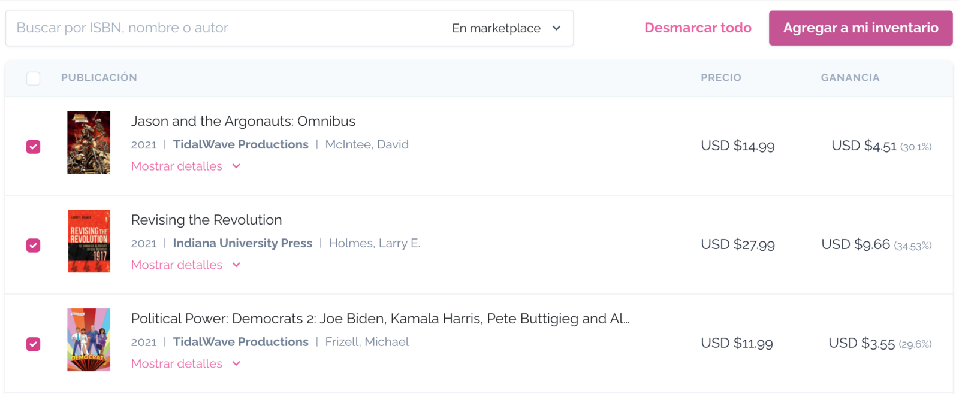Viewport: 959px width, 394px height.
Task: Focus the ISBN, nombre o autor search field
Action: [x=228, y=28]
